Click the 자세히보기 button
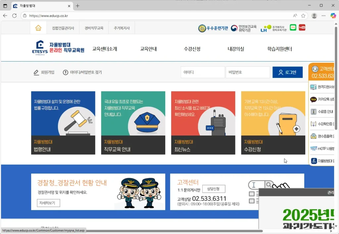The height and width of the screenshot is (234, 339). tap(48, 203)
